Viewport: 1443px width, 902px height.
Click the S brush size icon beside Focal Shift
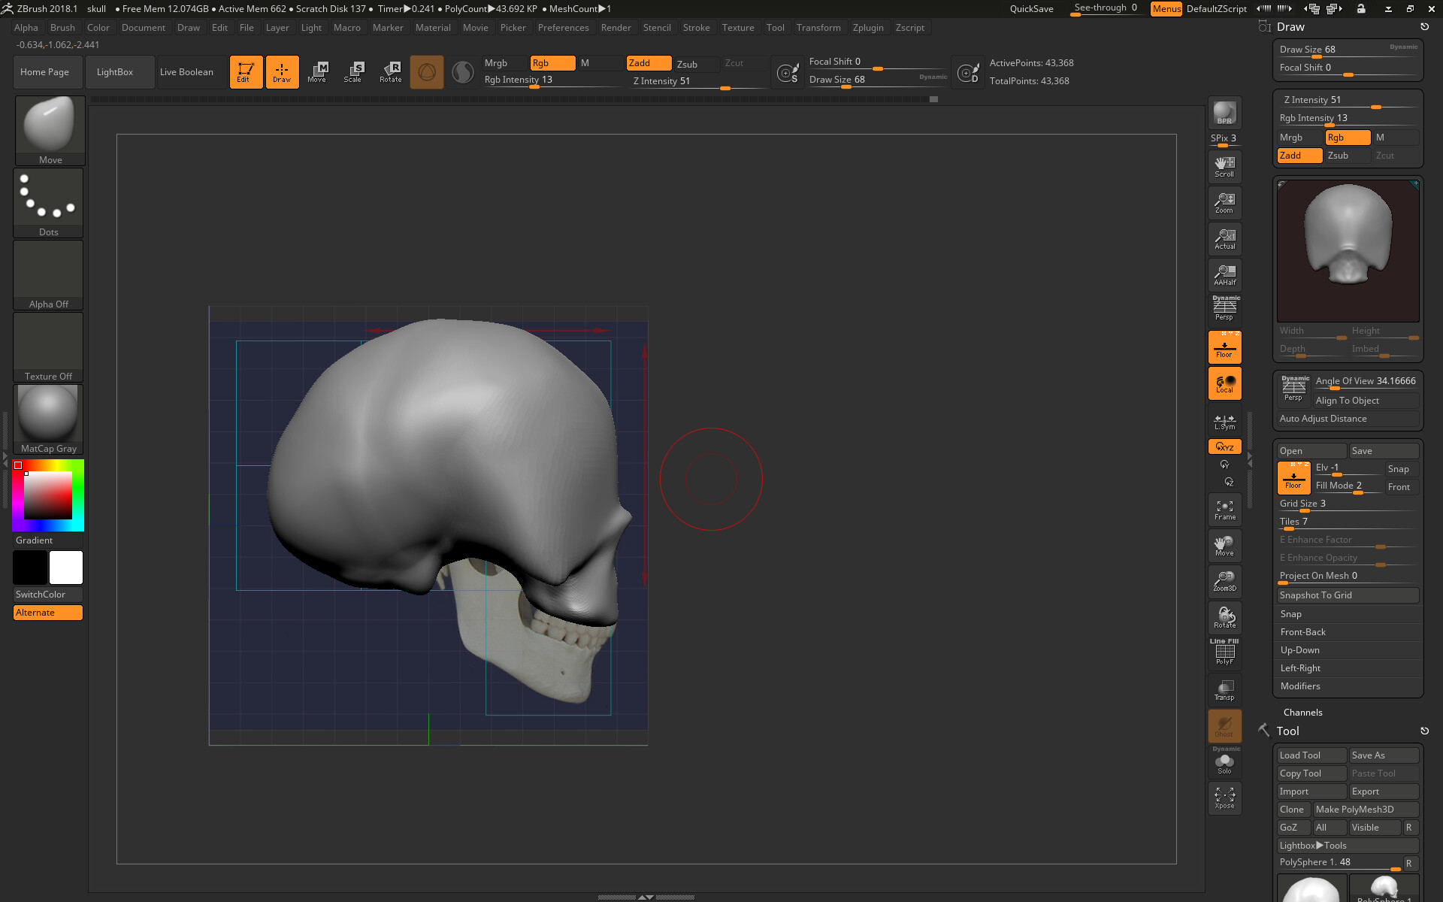coord(788,73)
